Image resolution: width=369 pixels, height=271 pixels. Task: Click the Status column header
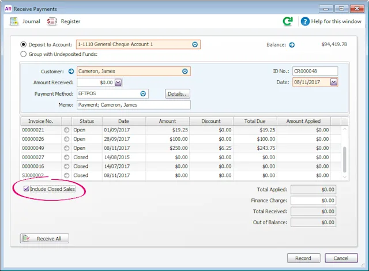[x=87, y=121]
